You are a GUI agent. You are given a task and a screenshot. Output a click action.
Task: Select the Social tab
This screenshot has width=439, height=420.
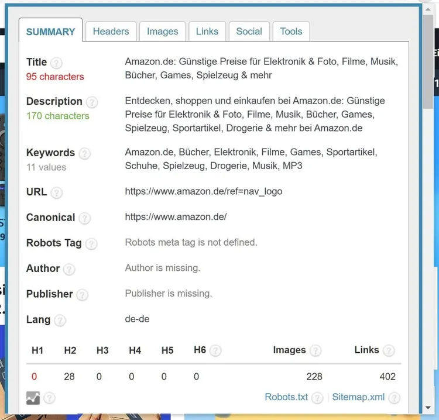tap(249, 32)
